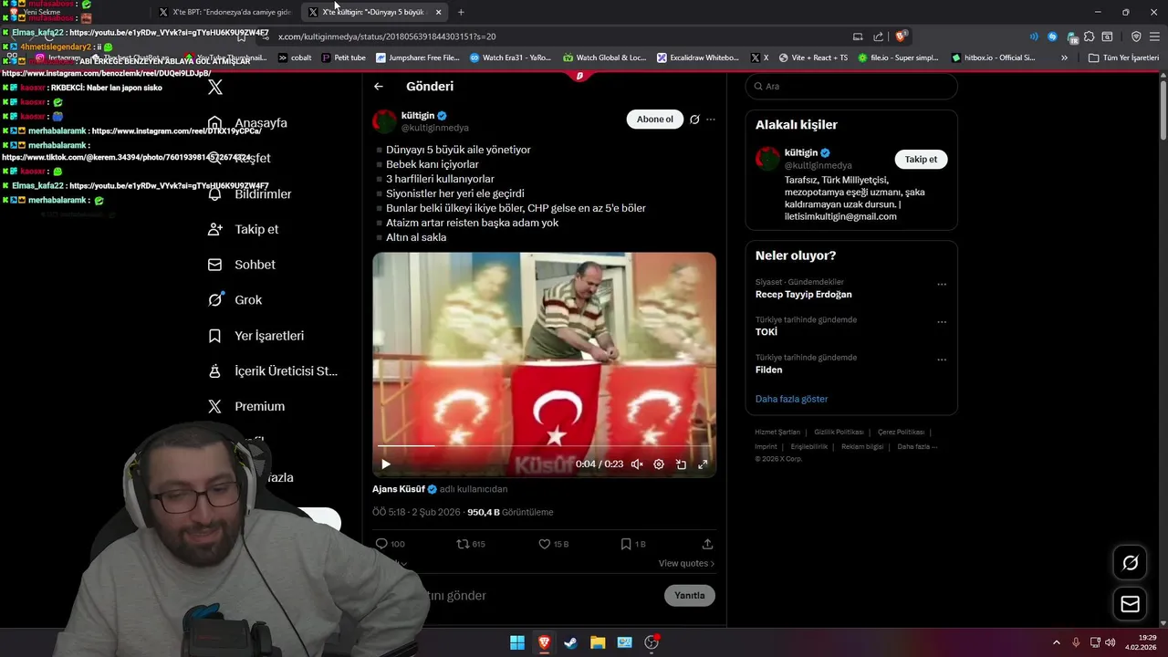
Task: Click Daha fazla göster link
Action: point(792,400)
